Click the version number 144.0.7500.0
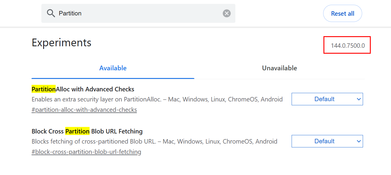 click(x=348, y=46)
